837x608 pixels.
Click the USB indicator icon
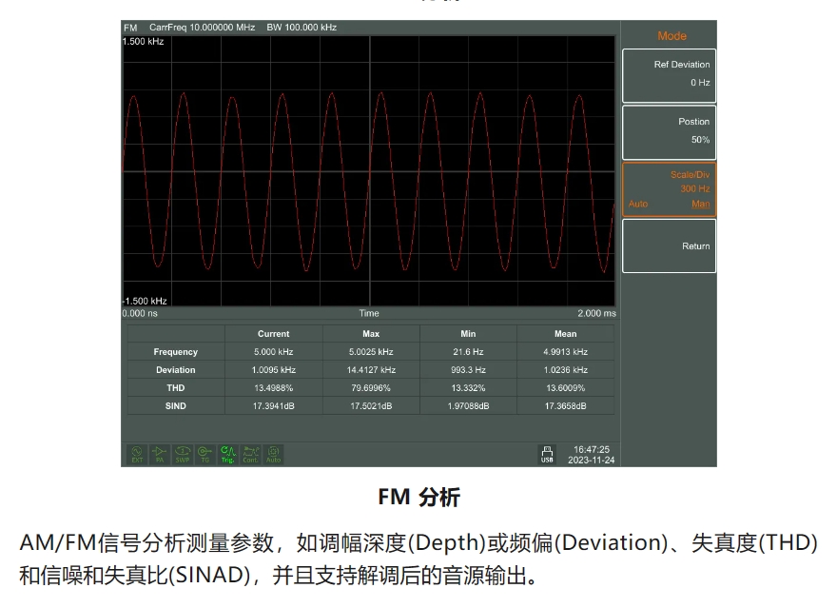click(547, 455)
